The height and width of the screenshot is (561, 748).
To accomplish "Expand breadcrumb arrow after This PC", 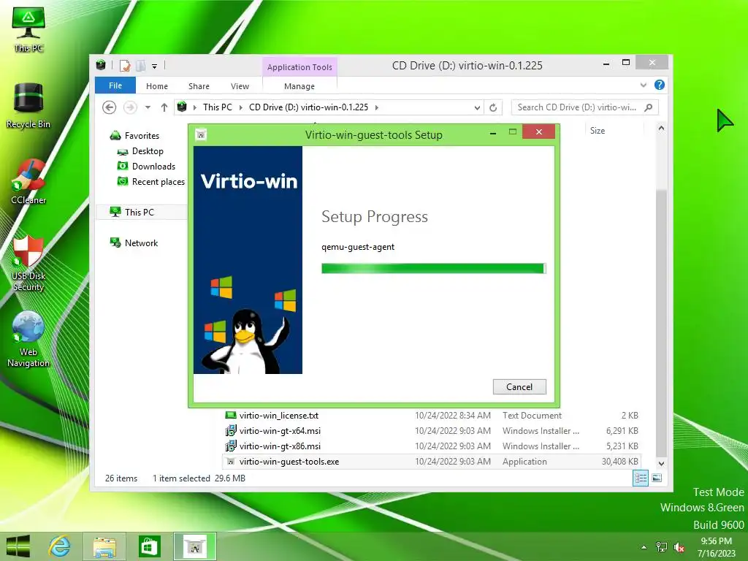I will (x=240, y=107).
